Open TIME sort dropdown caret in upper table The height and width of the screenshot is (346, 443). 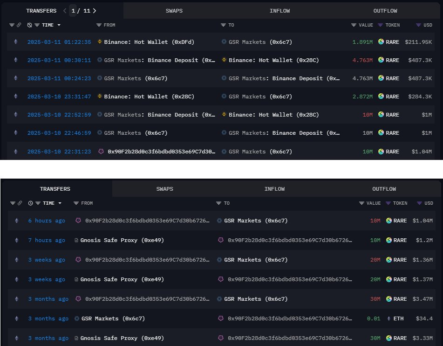pos(59,25)
